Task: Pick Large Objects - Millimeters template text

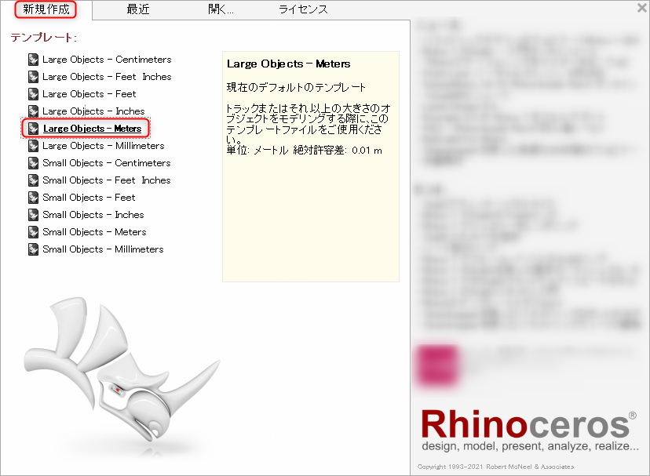Action: [104, 146]
